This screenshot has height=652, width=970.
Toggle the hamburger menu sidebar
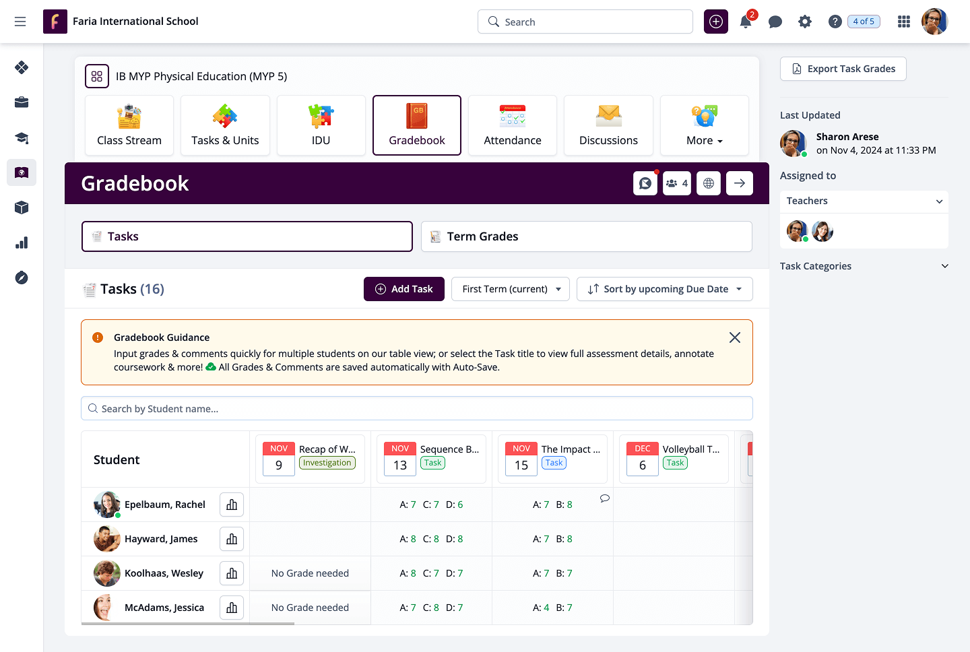(20, 22)
